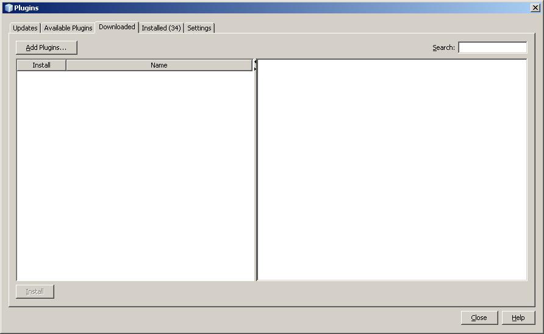Collapse split pane with left-pointing arrow
Image resolution: width=544 pixels, height=334 pixels.
pos(255,61)
